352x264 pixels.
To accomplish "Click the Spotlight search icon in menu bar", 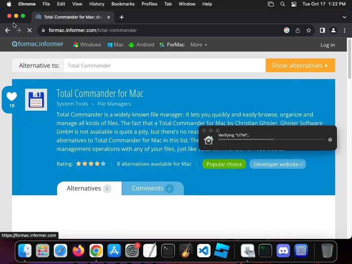I will [x=283, y=4].
